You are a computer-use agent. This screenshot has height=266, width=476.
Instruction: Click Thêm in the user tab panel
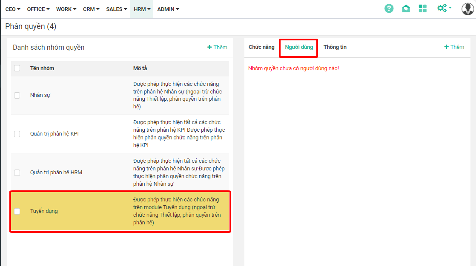[x=454, y=47]
